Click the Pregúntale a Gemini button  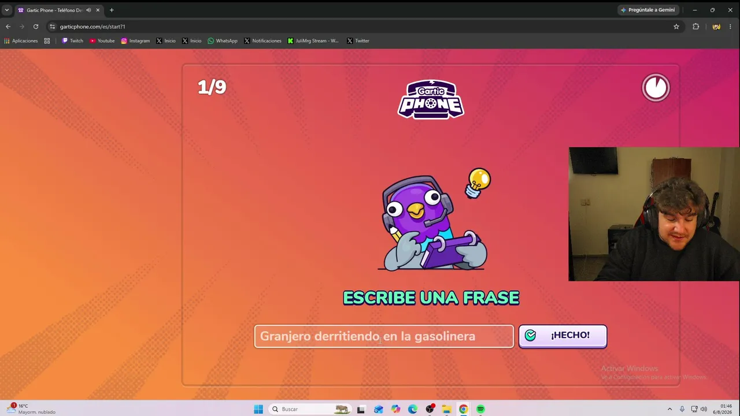(x=647, y=10)
